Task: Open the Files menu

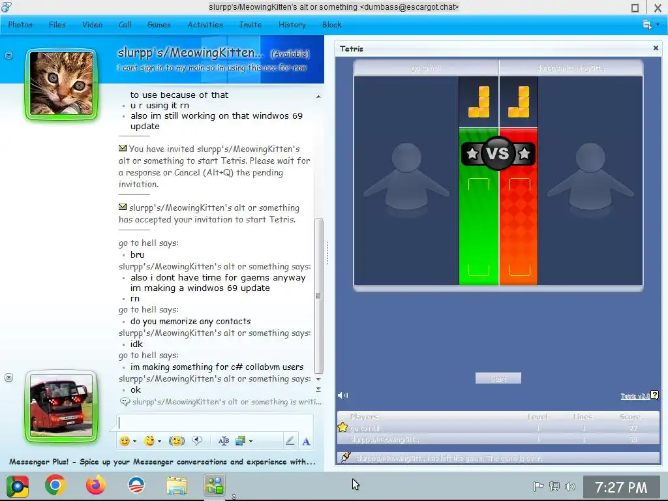Action: [57, 25]
